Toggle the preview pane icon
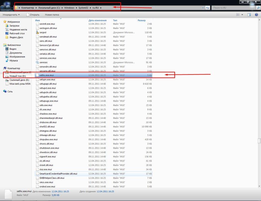261x201 pixels. [x=249, y=15]
